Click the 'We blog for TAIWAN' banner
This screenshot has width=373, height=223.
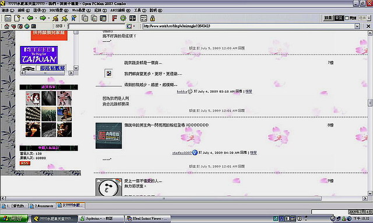tap(39, 55)
